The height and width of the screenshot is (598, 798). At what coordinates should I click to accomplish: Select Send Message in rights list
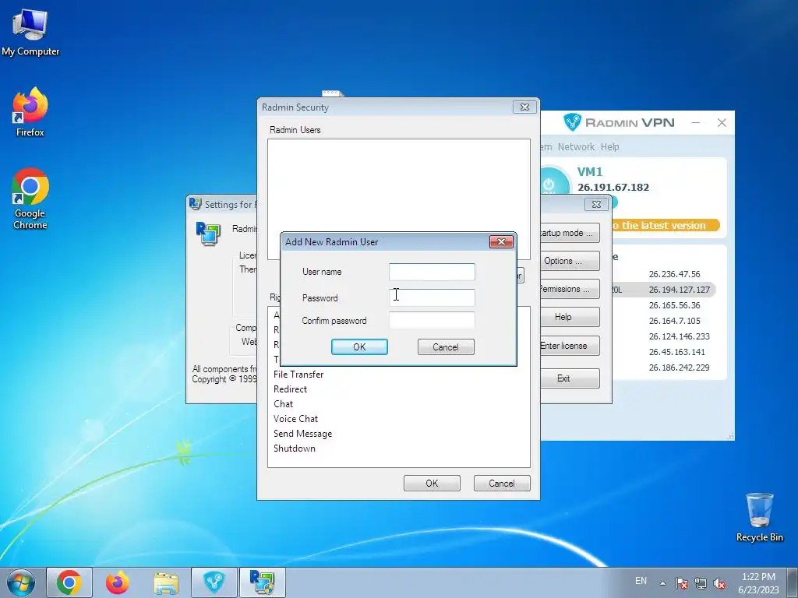click(x=302, y=433)
